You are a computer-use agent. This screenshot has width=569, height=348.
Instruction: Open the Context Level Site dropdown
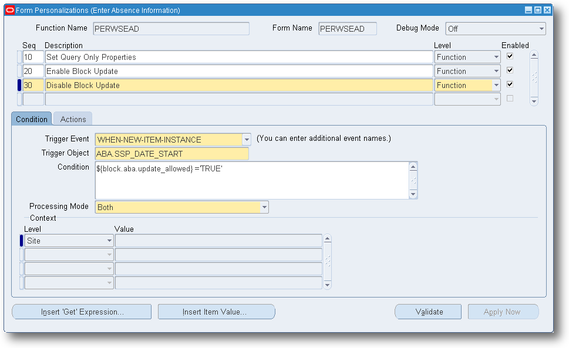pyautogui.click(x=109, y=241)
